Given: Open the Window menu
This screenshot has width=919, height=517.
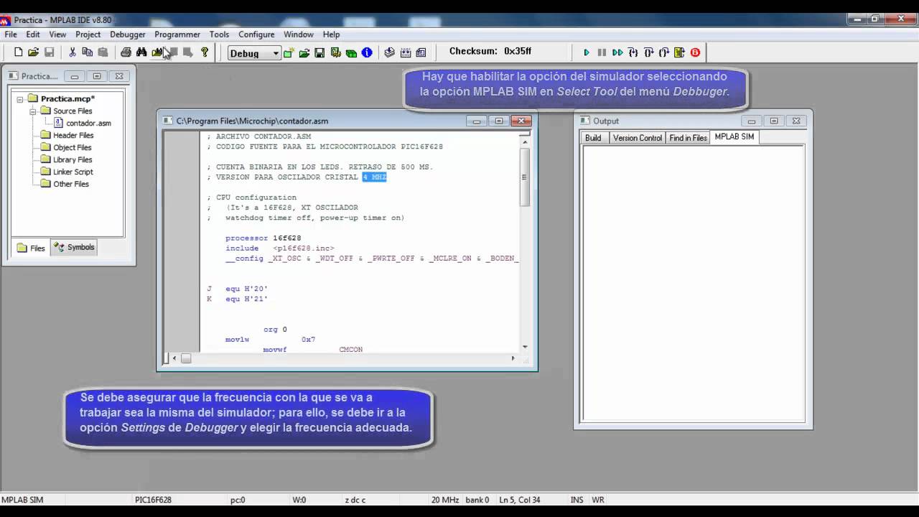Looking at the screenshot, I should tap(299, 34).
